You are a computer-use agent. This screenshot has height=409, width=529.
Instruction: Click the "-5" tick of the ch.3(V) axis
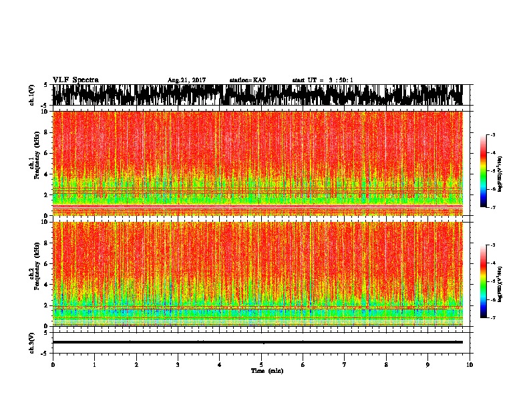pyautogui.click(x=45, y=354)
